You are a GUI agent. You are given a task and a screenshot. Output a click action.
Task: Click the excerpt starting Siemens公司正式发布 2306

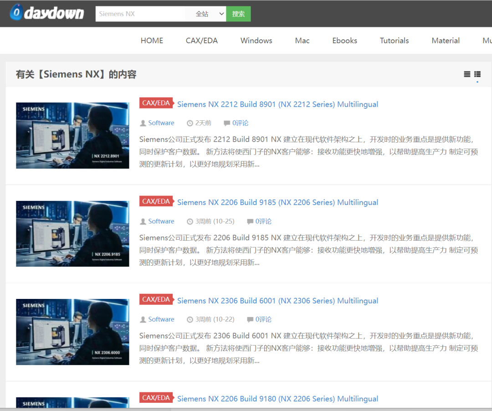point(309,348)
